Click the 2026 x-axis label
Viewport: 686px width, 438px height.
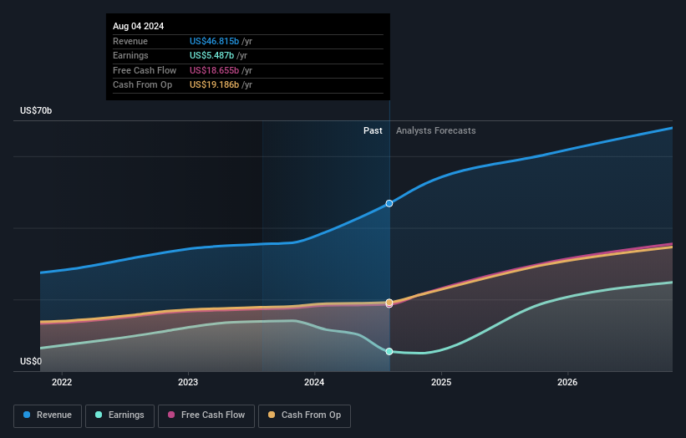567,383
